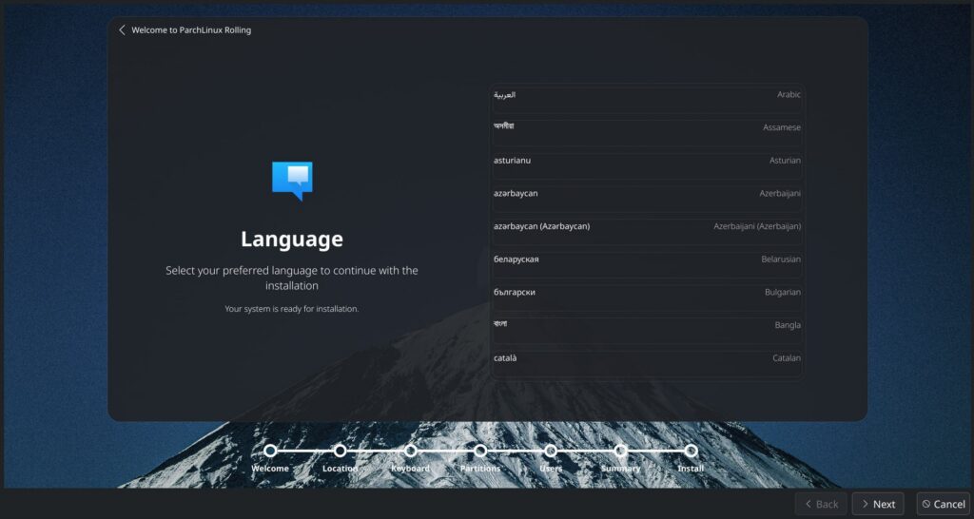Screen dimensions: 974x519
Task: Proceed with the Next button
Action: point(878,504)
